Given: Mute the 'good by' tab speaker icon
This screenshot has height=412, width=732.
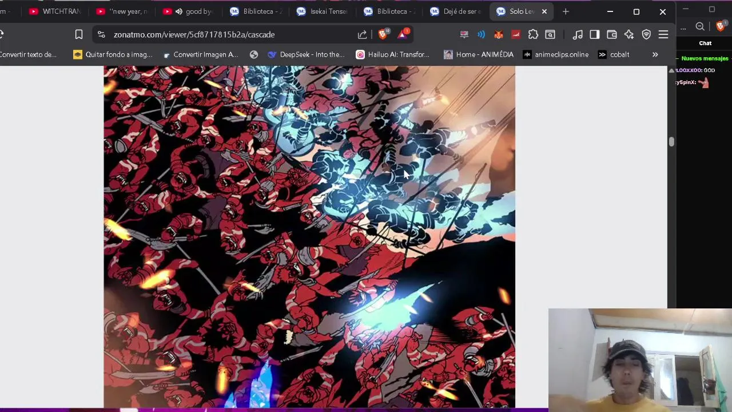Looking at the screenshot, I should pos(179,11).
